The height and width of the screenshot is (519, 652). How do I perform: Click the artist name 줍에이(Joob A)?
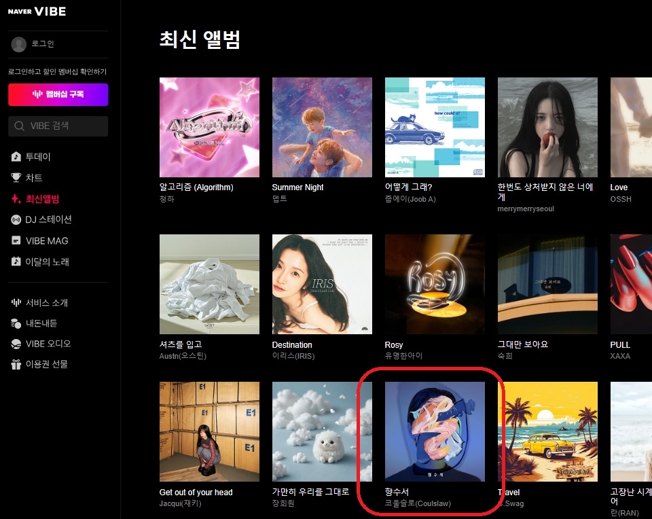click(x=410, y=199)
